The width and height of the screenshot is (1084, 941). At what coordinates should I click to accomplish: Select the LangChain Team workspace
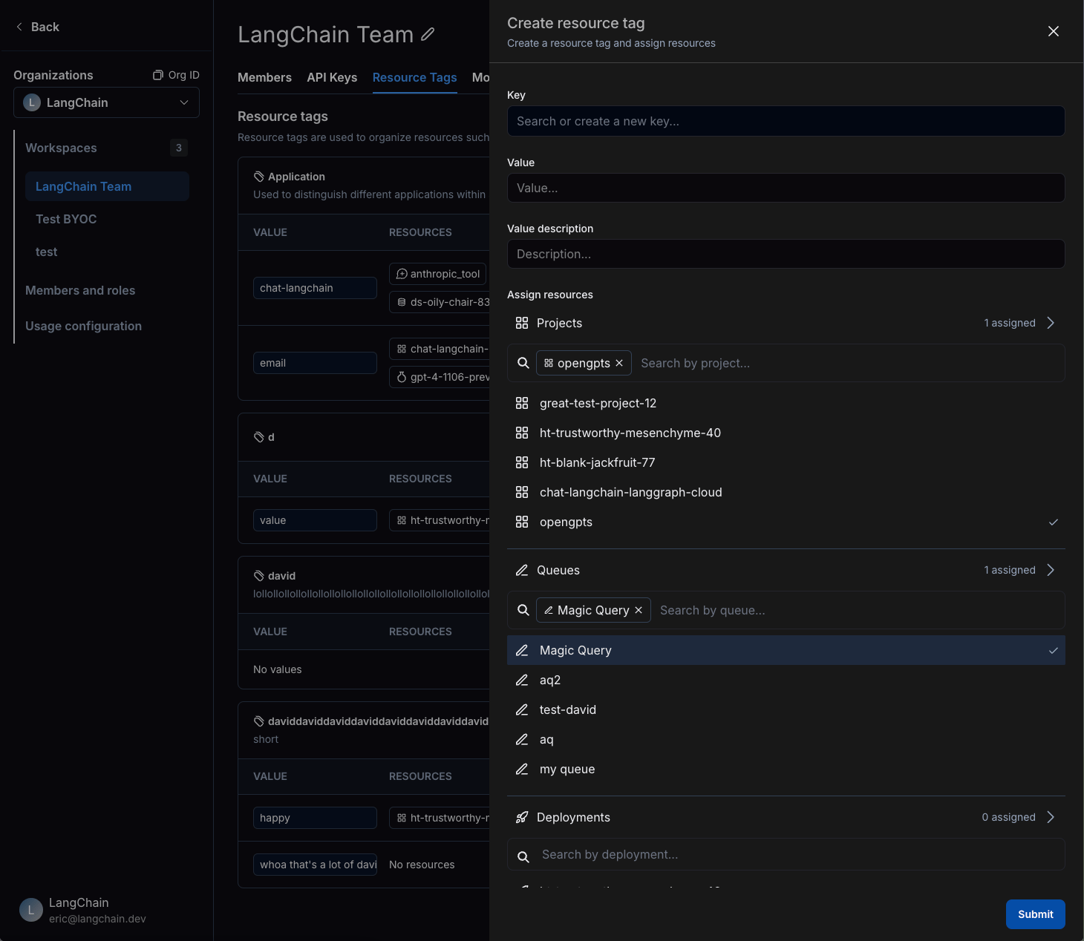coord(107,186)
